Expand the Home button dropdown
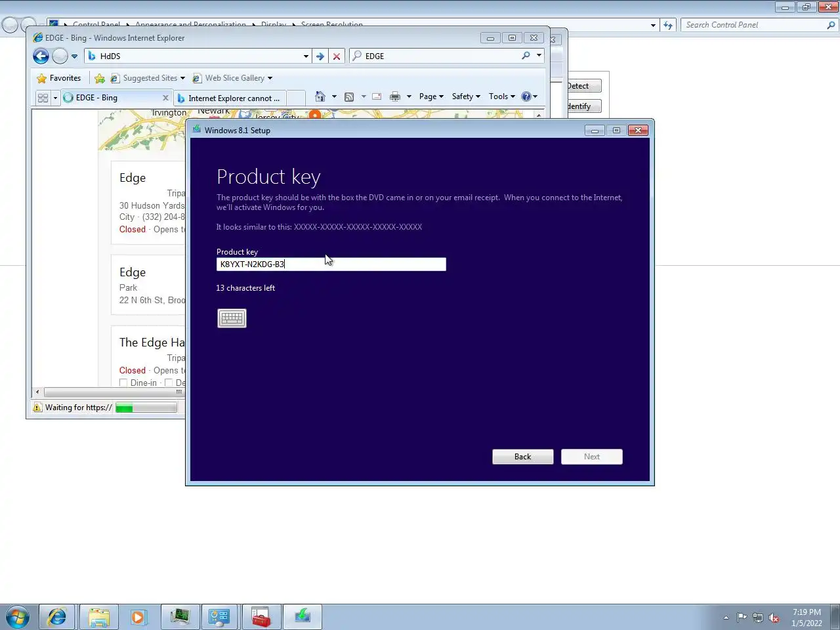This screenshot has width=840, height=630. point(334,96)
